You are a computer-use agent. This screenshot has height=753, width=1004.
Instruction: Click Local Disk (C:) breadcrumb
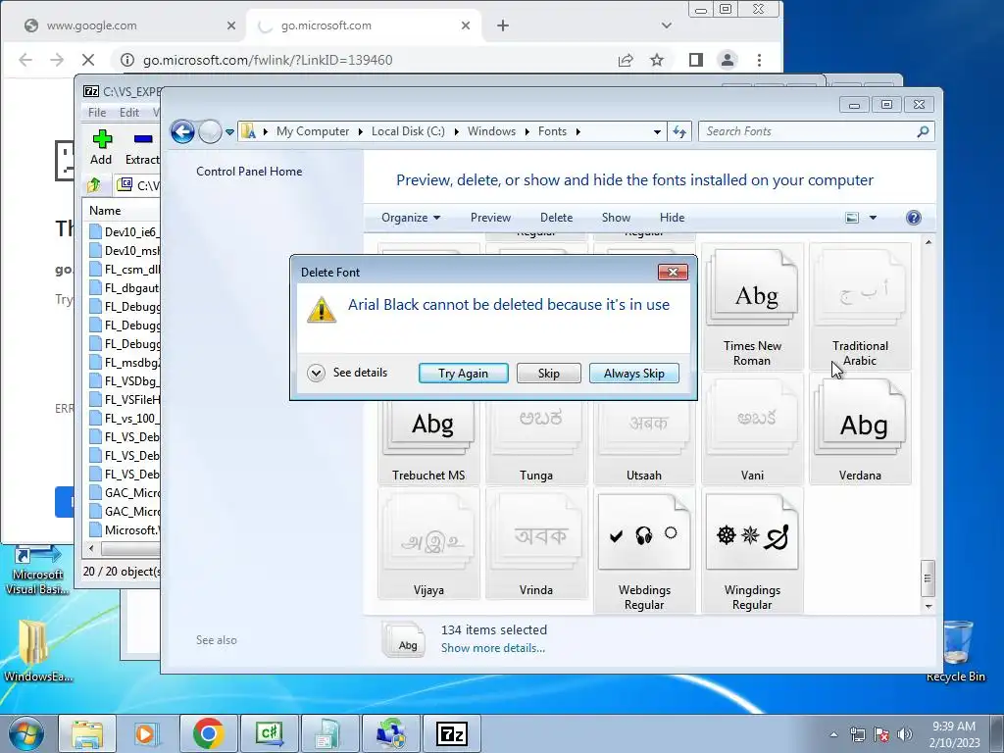pyautogui.click(x=408, y=131)
